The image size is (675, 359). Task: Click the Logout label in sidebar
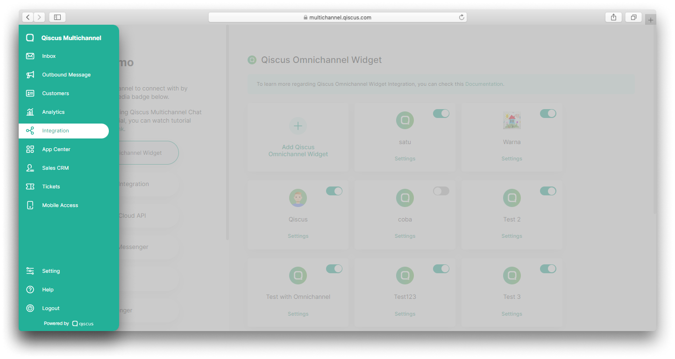(x=51, y=308)
